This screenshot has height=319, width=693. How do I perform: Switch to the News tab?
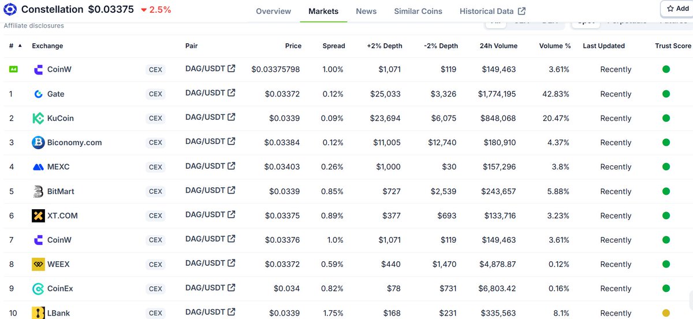click(366, 11)
